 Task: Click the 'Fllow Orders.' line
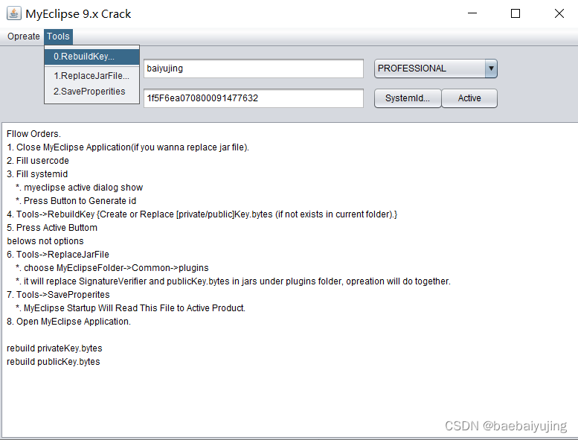(33, 134)
